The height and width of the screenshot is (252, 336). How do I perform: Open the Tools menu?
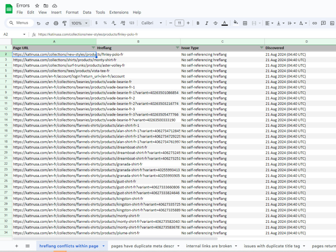pyautogui.click(x=100, y=12)
